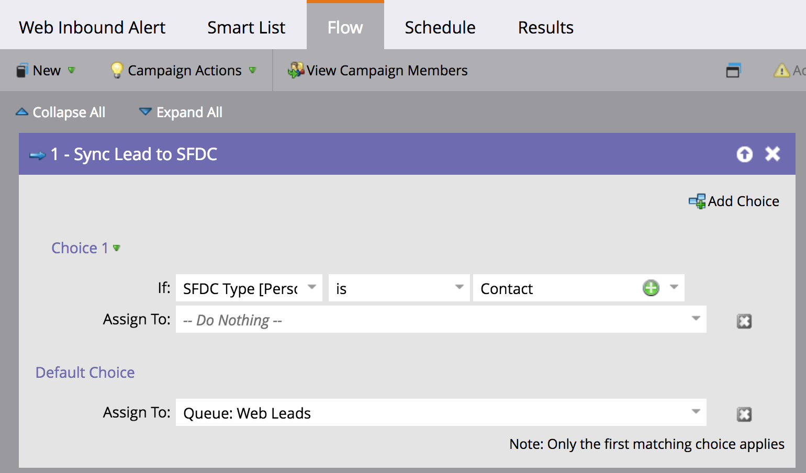This screenshot has height=473, width=806.
Task: Go to the Results tab
Action: 545,27
